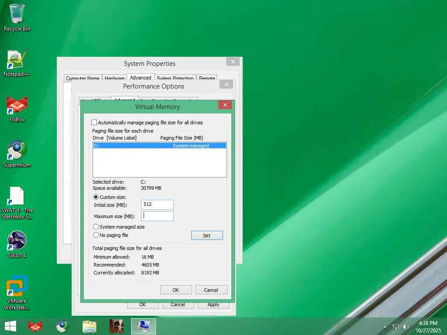Click the Set button
The height and width of the screenshot is (335, 447).
(207, 236)
